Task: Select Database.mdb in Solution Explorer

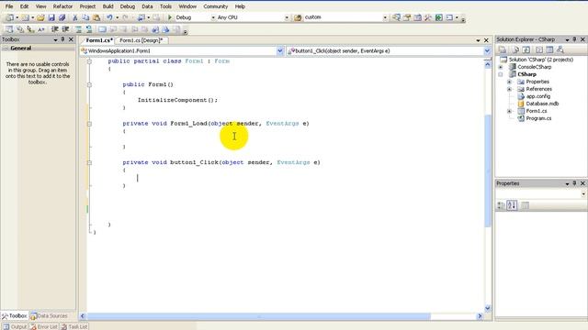Action: 542,104
